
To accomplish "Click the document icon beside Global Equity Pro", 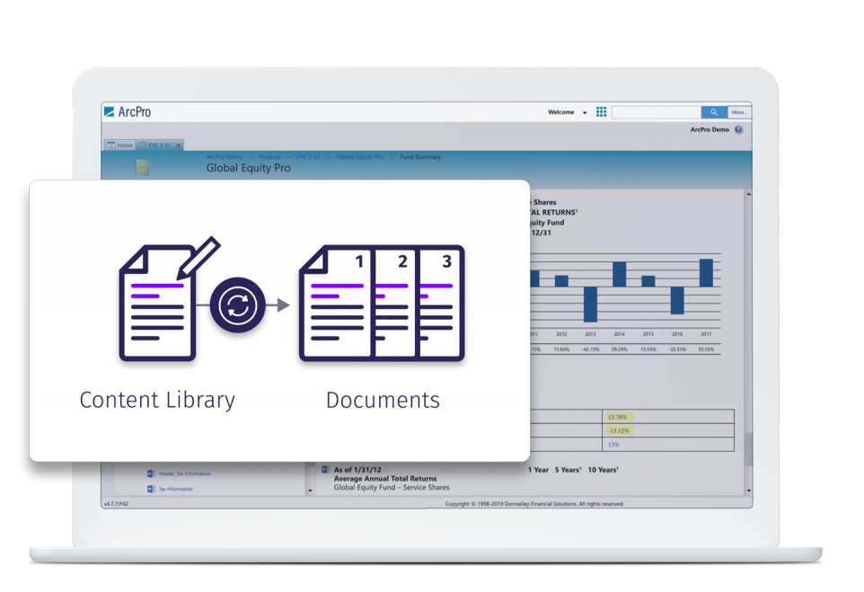I will pos(144,168).
